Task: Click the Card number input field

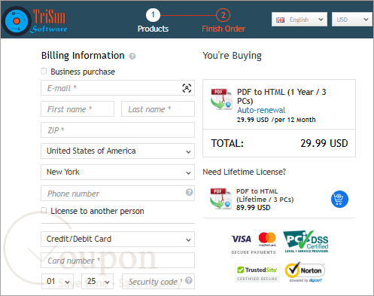Action: tap(117, 260)
